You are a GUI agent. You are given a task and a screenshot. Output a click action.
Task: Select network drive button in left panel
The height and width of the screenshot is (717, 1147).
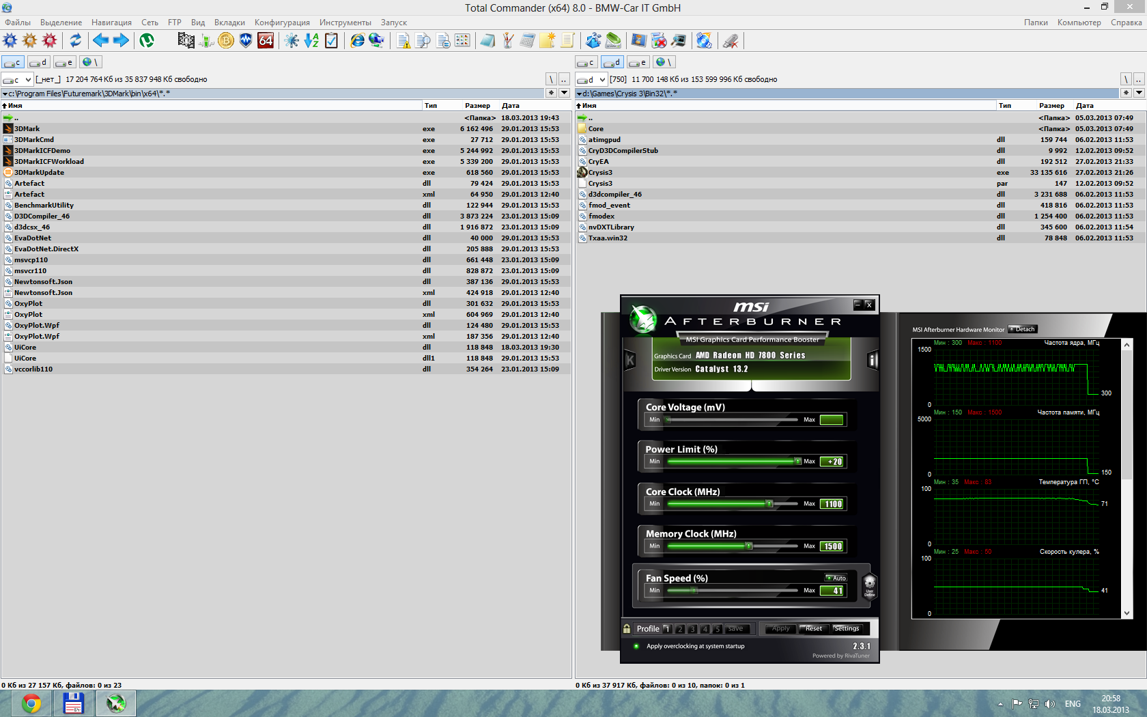click(x=90, y=62)
